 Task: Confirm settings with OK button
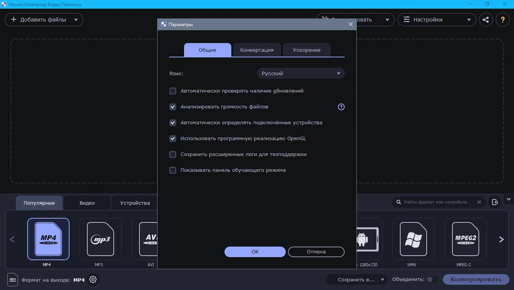(x=255, y=252)
